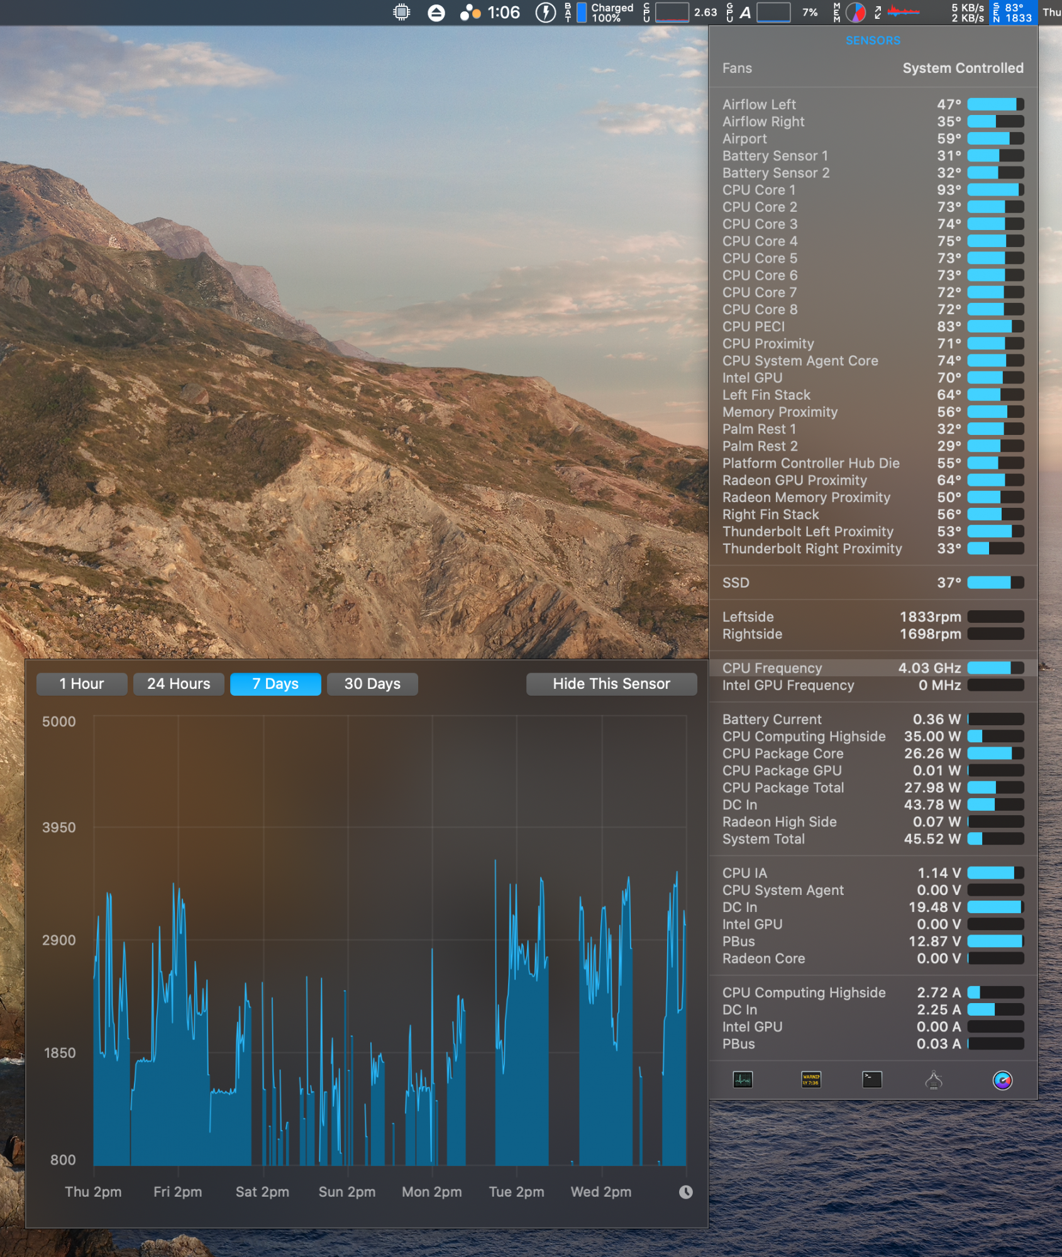Select the CPU IA voltage row
The width and height of the screenshot is (1062, 1257).
coord(873,873)
